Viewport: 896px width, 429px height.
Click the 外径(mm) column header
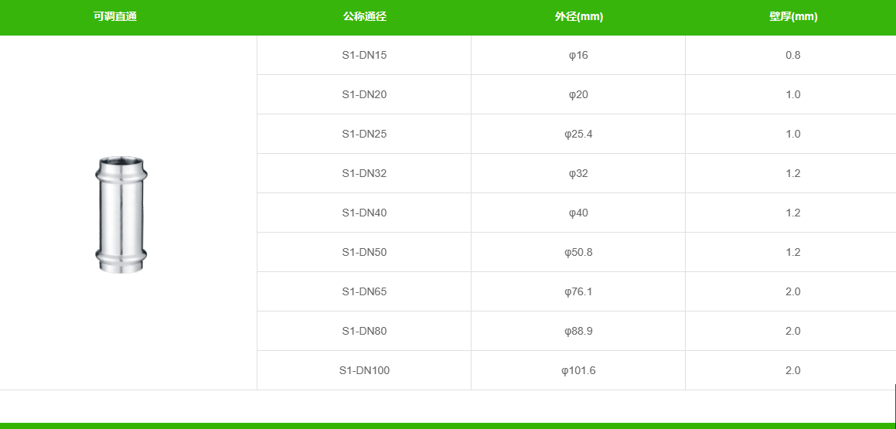[578, 17]
